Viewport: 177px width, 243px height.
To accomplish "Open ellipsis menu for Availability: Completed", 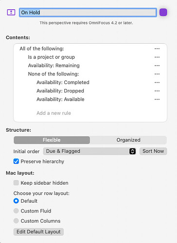I will (157, 82).
